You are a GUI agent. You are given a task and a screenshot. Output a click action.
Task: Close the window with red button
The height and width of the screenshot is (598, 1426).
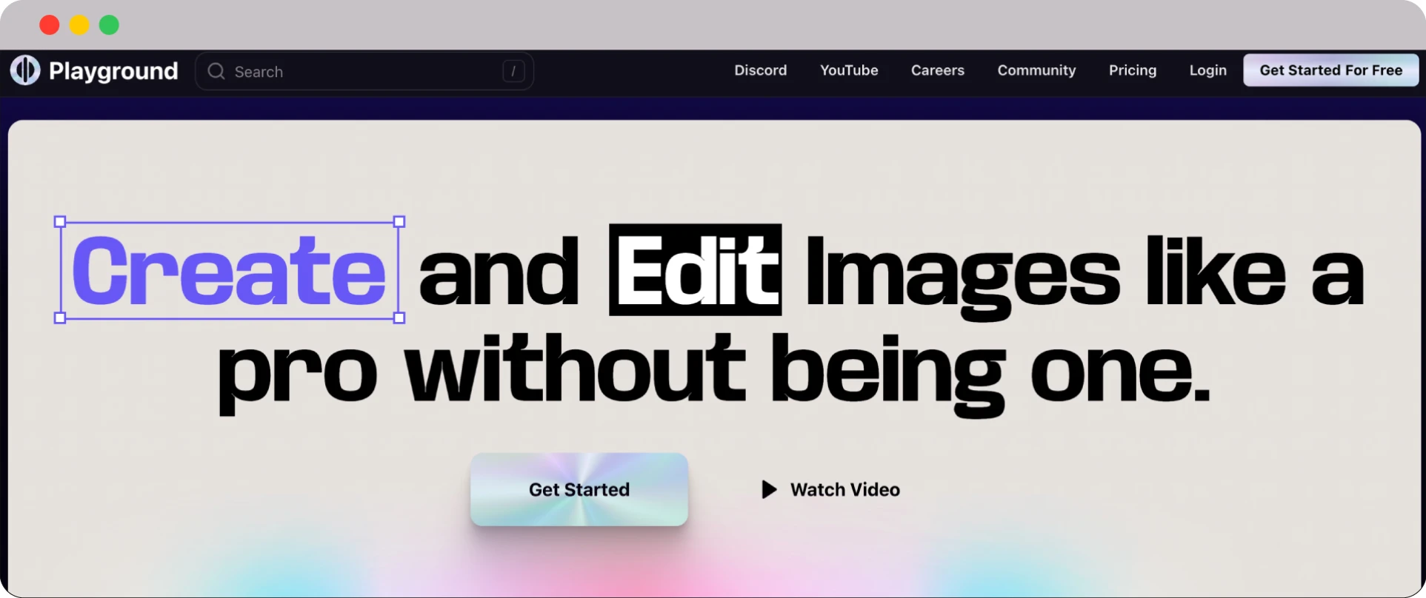pyautogui.click(x=50, y=25)
